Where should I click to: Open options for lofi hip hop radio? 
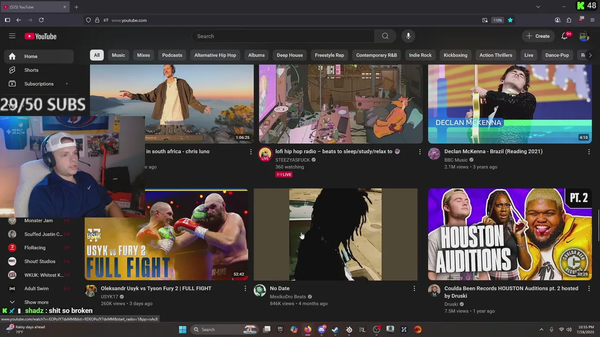coord(420,152)
